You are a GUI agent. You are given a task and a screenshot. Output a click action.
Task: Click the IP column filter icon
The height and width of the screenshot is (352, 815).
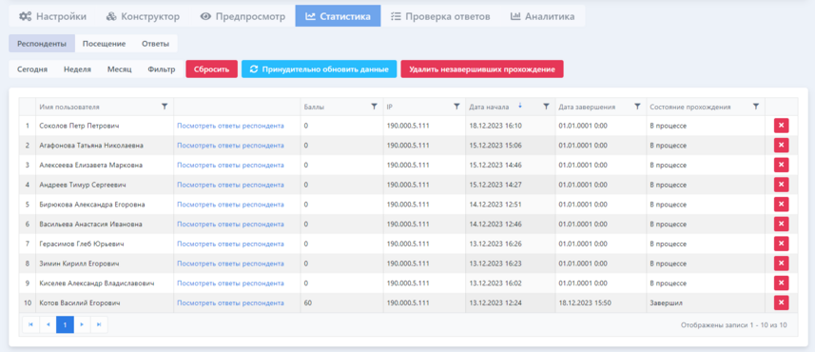pyautogui.click(x=456, y=106)
